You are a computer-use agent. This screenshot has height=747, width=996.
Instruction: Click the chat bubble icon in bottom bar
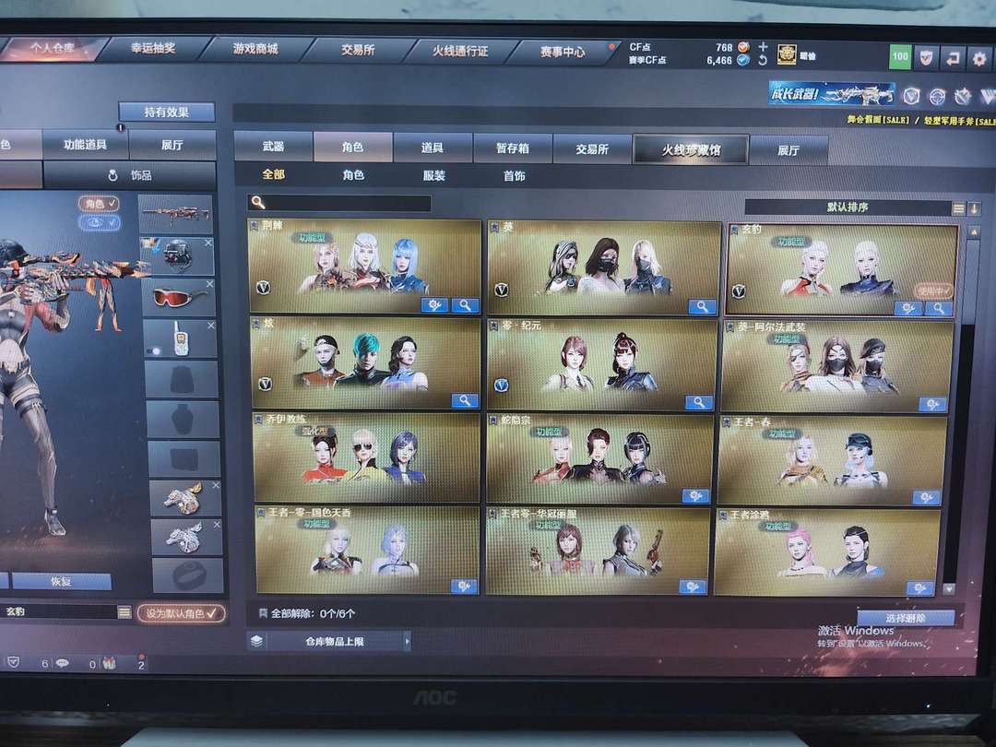[63, 663]
